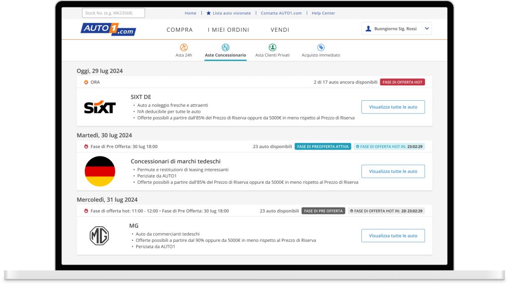Click the Asta Clienti Privati icon

(272, 47)
